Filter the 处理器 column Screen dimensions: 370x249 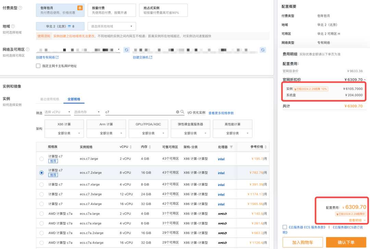click(x=231, y=147)
